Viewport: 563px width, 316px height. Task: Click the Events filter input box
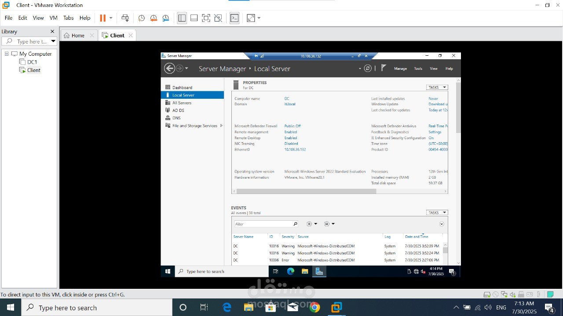pos(263,224)
